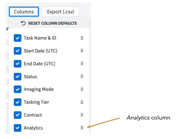Click drag handle next to Start Date (UTC)

pyautogui.click(x=82, y=51)
